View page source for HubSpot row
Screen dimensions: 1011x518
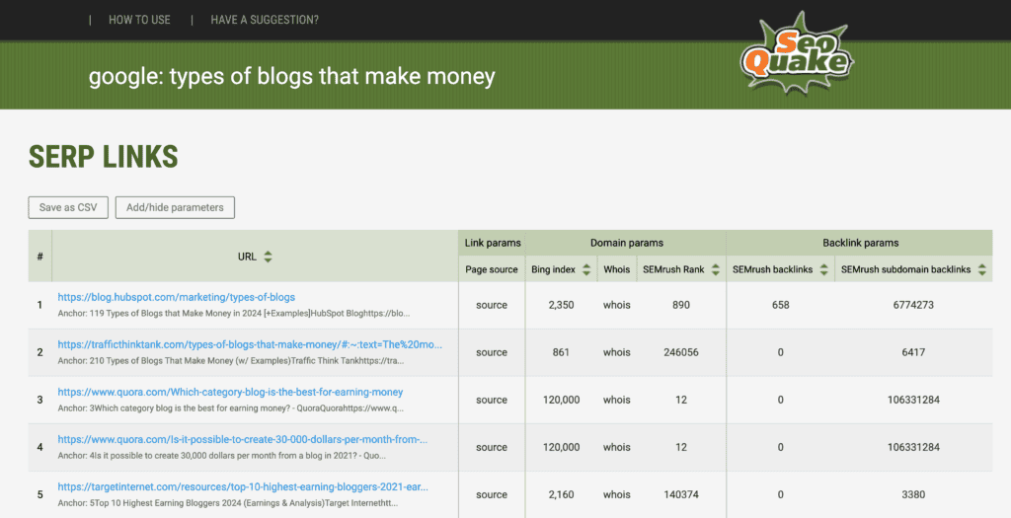[491, 305]
